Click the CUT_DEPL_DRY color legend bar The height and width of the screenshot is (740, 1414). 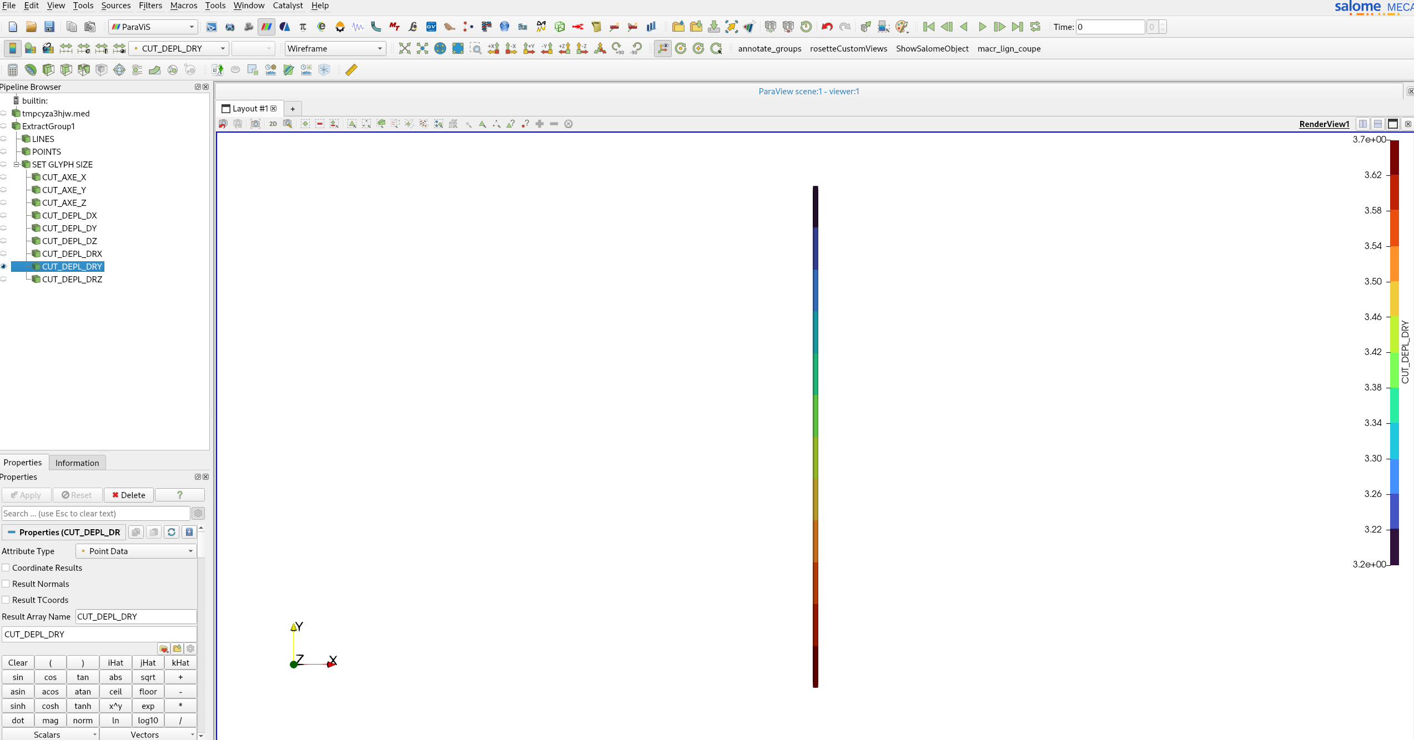(1394, 352)
